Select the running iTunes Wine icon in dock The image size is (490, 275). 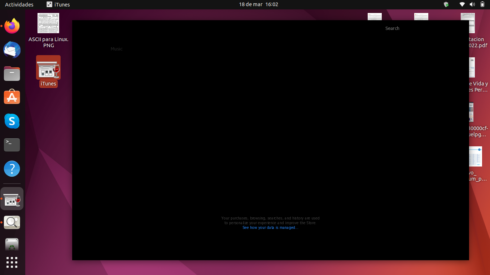point(12,199)
